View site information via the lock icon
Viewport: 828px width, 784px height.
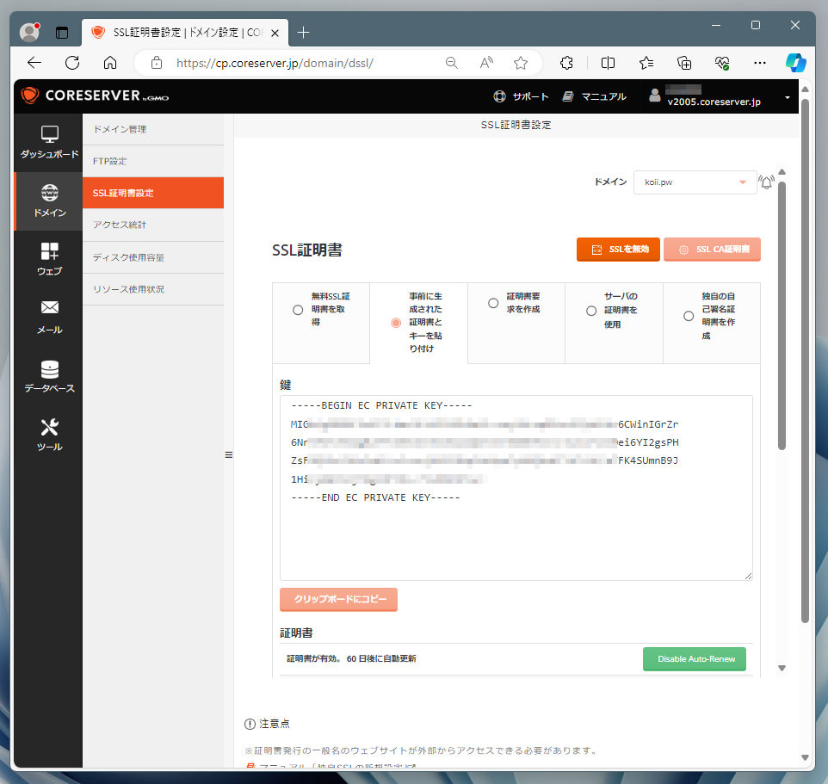[157, 63]
